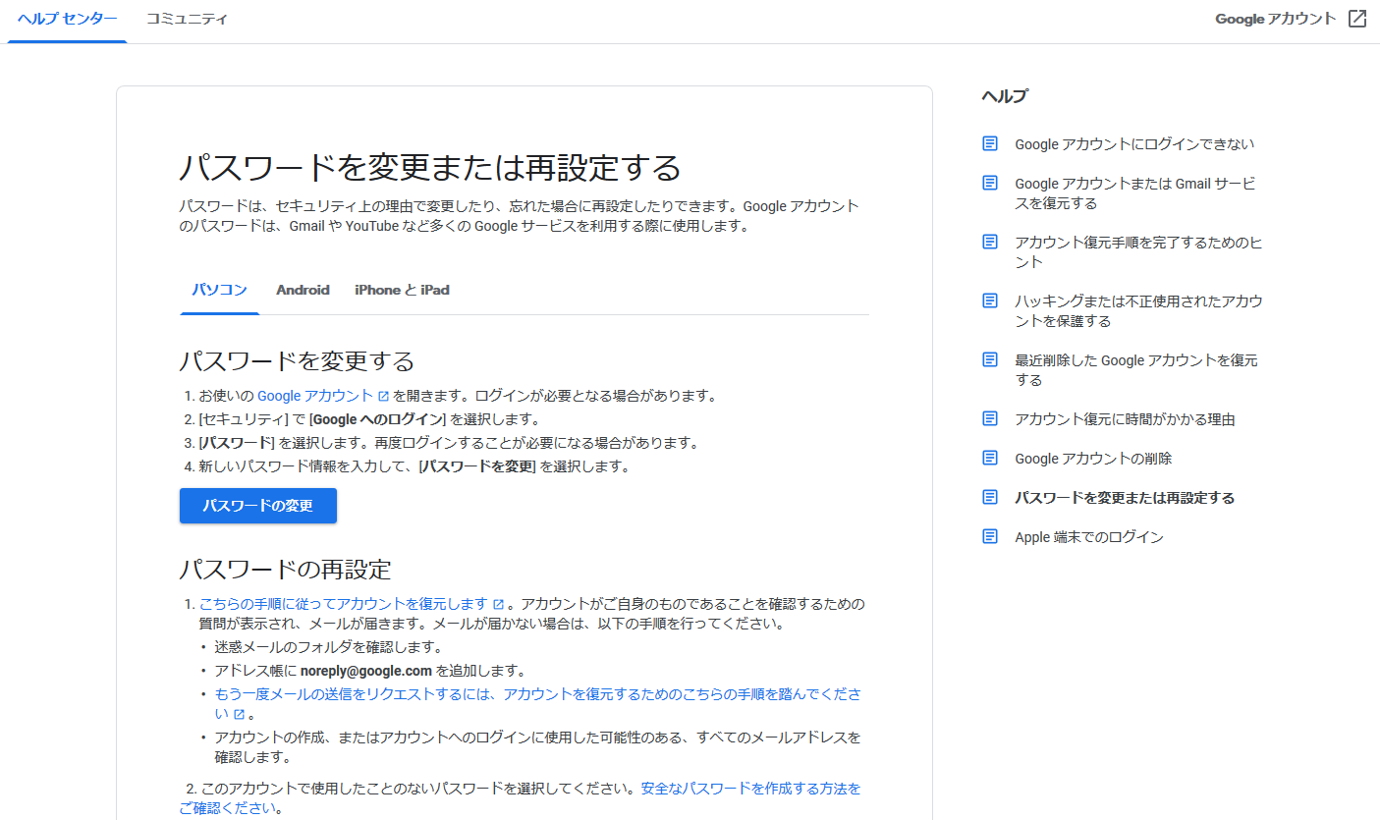Open bold パスワードを変更または再設定する sidebar link
This screenshot has height=820, width=1380.
coord(1125,498)
